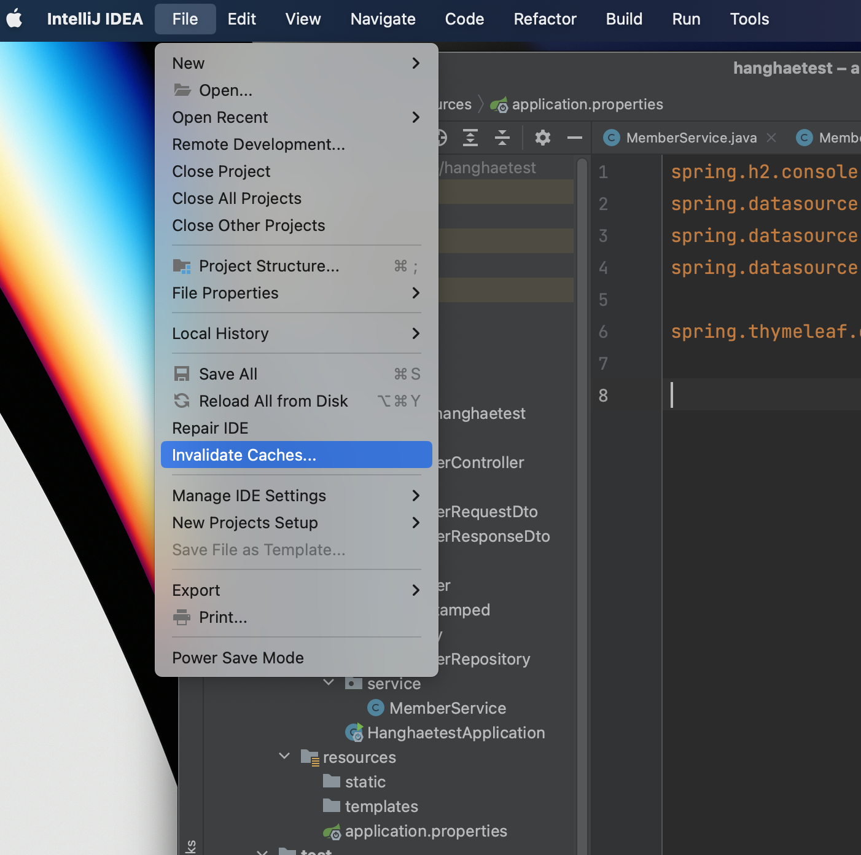Switch to MemberService.java tab
861x855 pixels.
[x=692, y=138]
